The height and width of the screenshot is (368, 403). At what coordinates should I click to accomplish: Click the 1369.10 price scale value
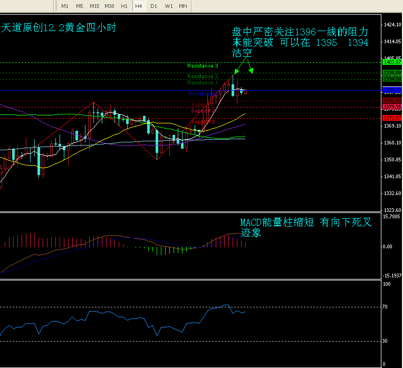point(392,126)
